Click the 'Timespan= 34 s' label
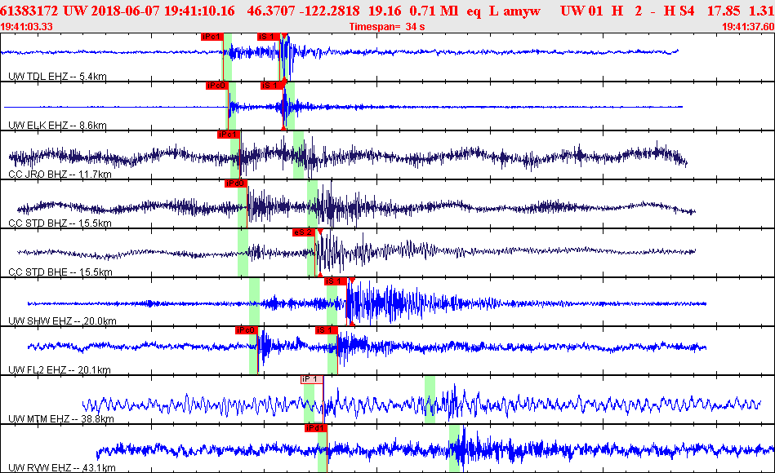Viewport: 775px width, 473px height. click(387, 27)
